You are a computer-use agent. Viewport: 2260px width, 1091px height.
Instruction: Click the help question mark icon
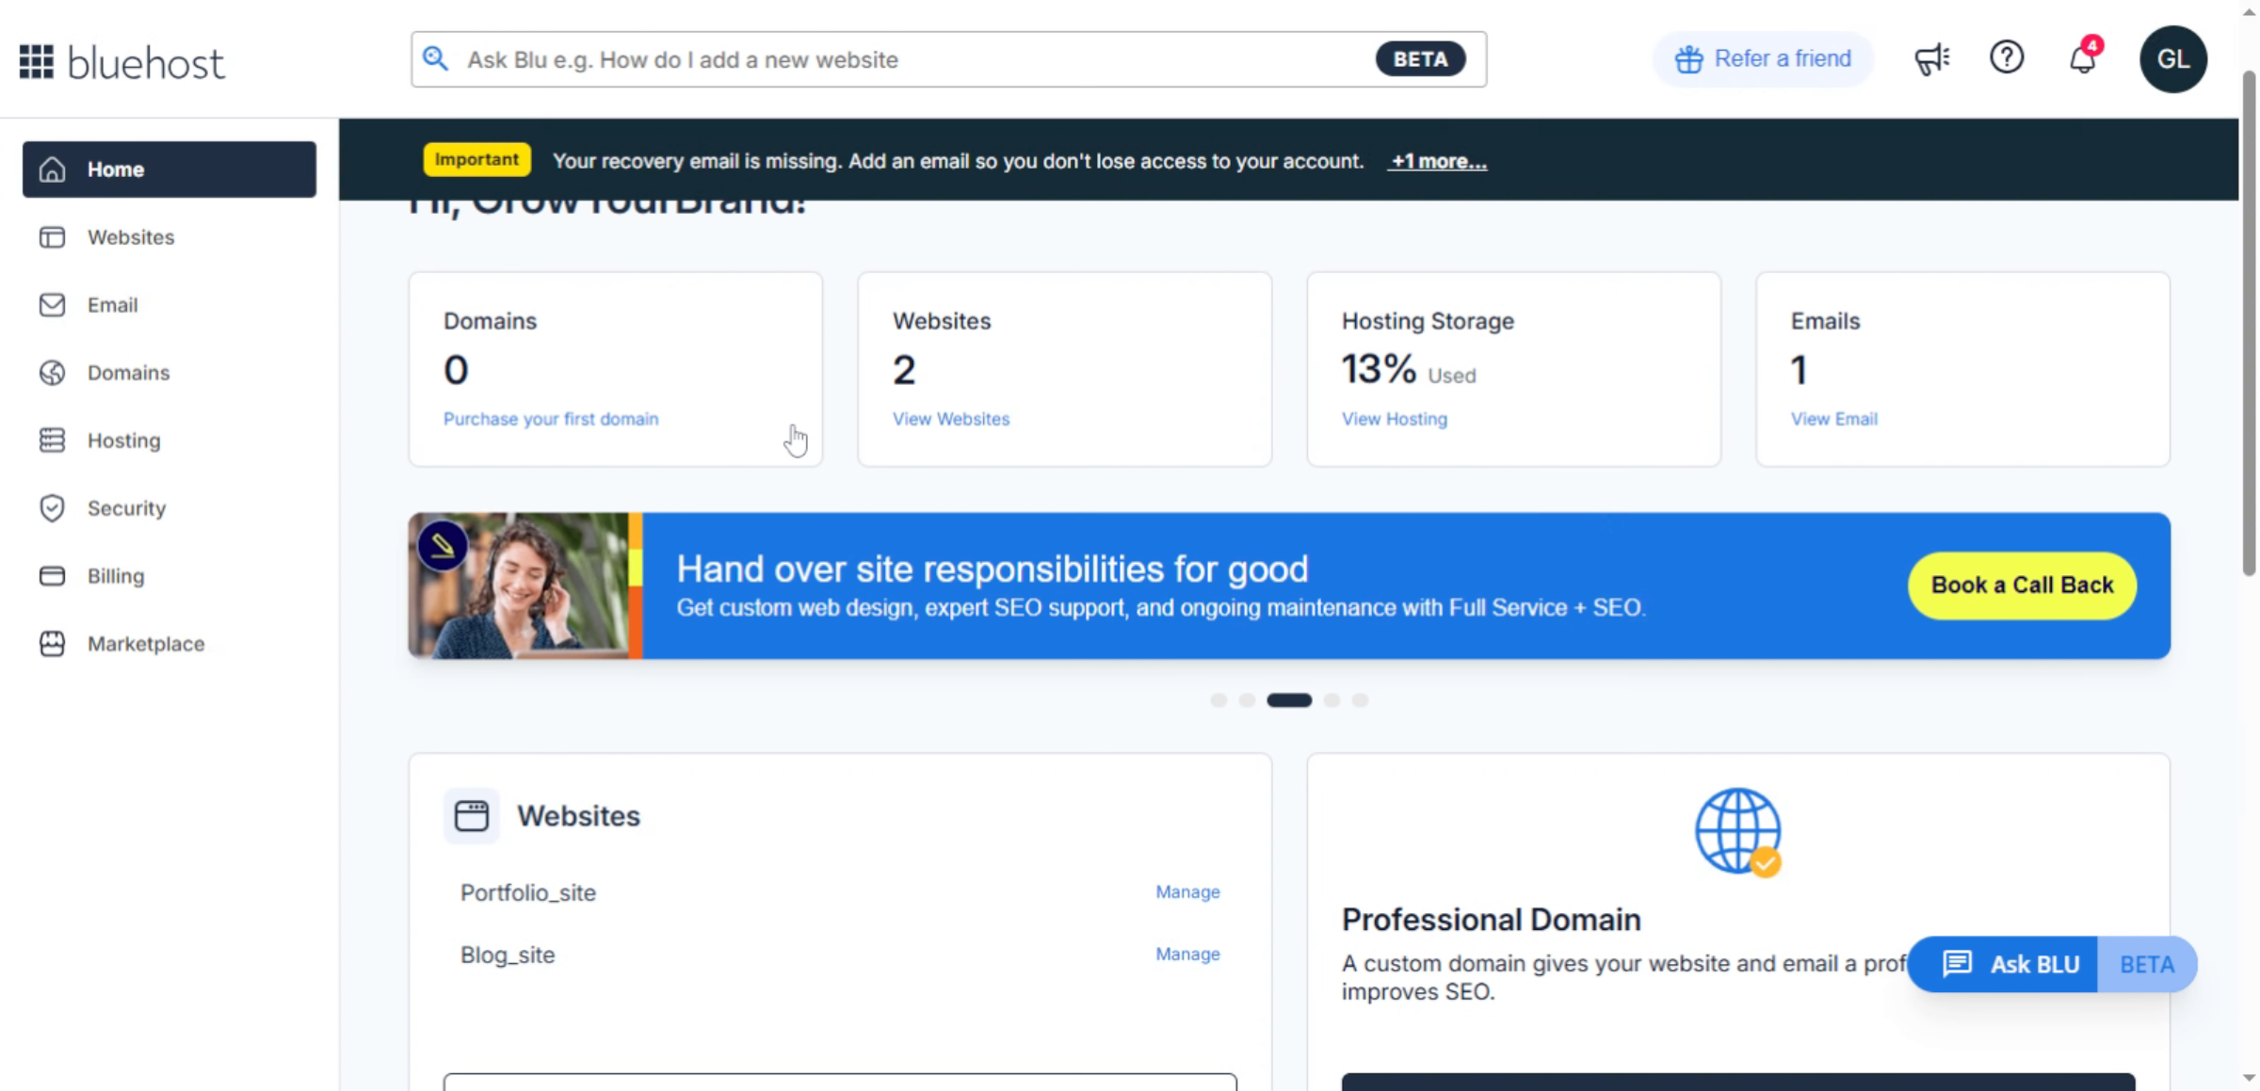[x=2007, y=58]
